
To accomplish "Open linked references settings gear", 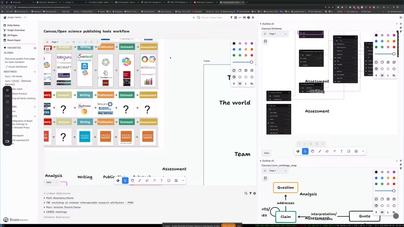I will pos(255,193).
